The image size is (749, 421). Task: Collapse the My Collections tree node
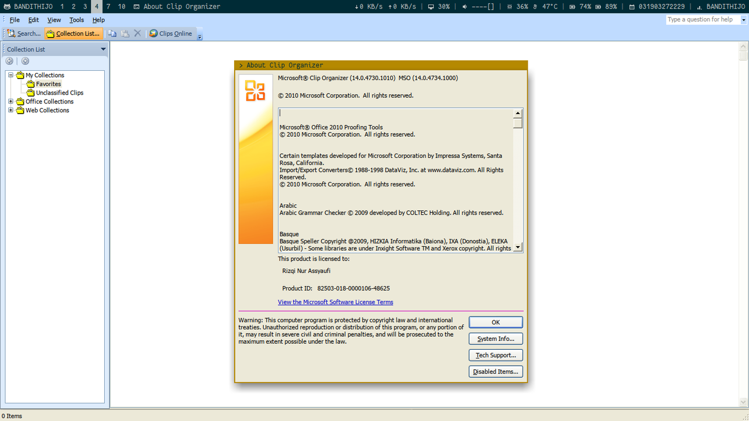point(11,75)
